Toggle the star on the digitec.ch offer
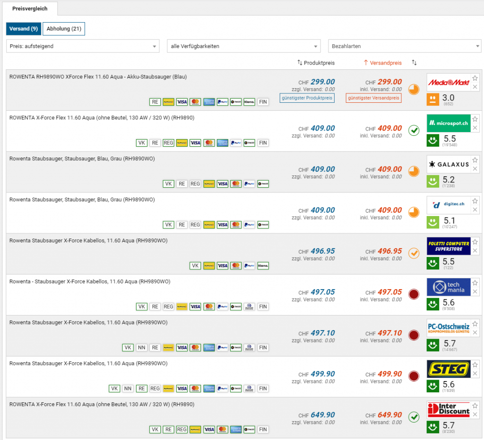 (x=475, y=201)
